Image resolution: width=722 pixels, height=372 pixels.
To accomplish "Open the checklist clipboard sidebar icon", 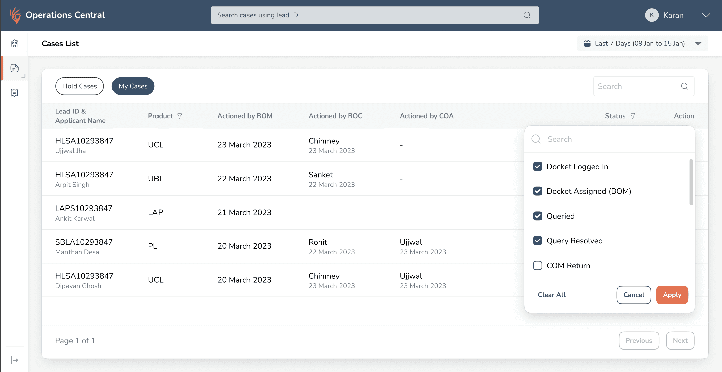I will 14,93.
